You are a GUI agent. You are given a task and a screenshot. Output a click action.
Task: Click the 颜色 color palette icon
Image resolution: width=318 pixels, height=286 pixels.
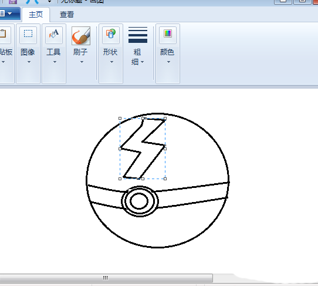coord(168,34)
